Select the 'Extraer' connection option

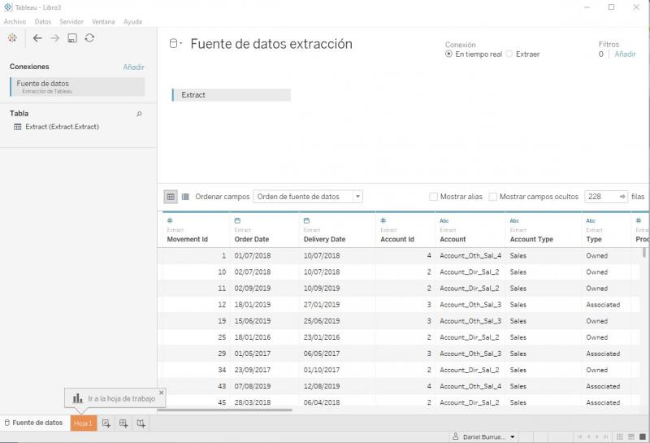click(x=509, y=54)
